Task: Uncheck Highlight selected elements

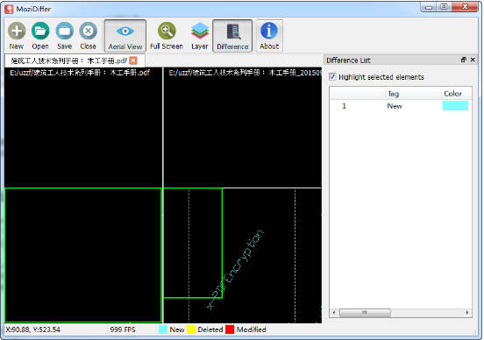Action: pos(332,76)
